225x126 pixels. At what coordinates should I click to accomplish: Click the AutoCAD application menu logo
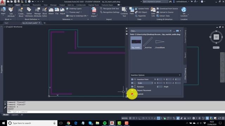pyautogui.click(x=2, y=2)
